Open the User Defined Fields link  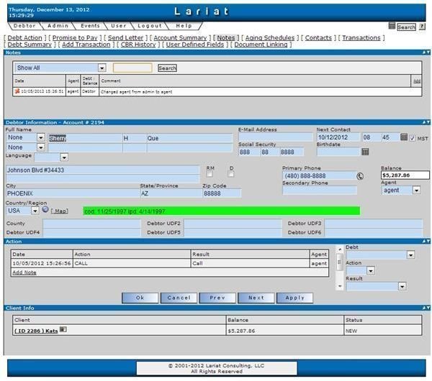pyautogui.click(x=195, y=45)
